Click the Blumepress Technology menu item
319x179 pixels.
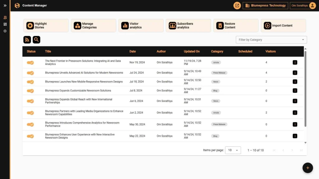point(265,5)
